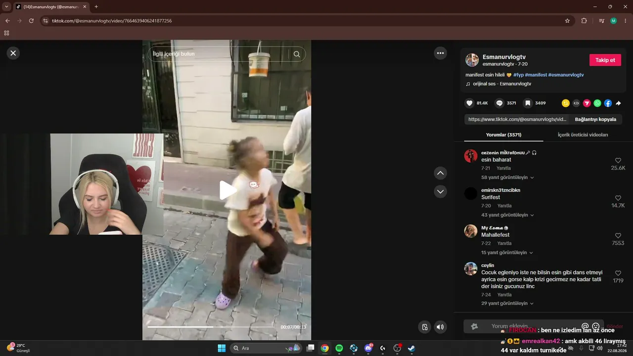
Task: Click the magnifier search icon in video search
Action: pyautogui.click(x=297, y=54)
